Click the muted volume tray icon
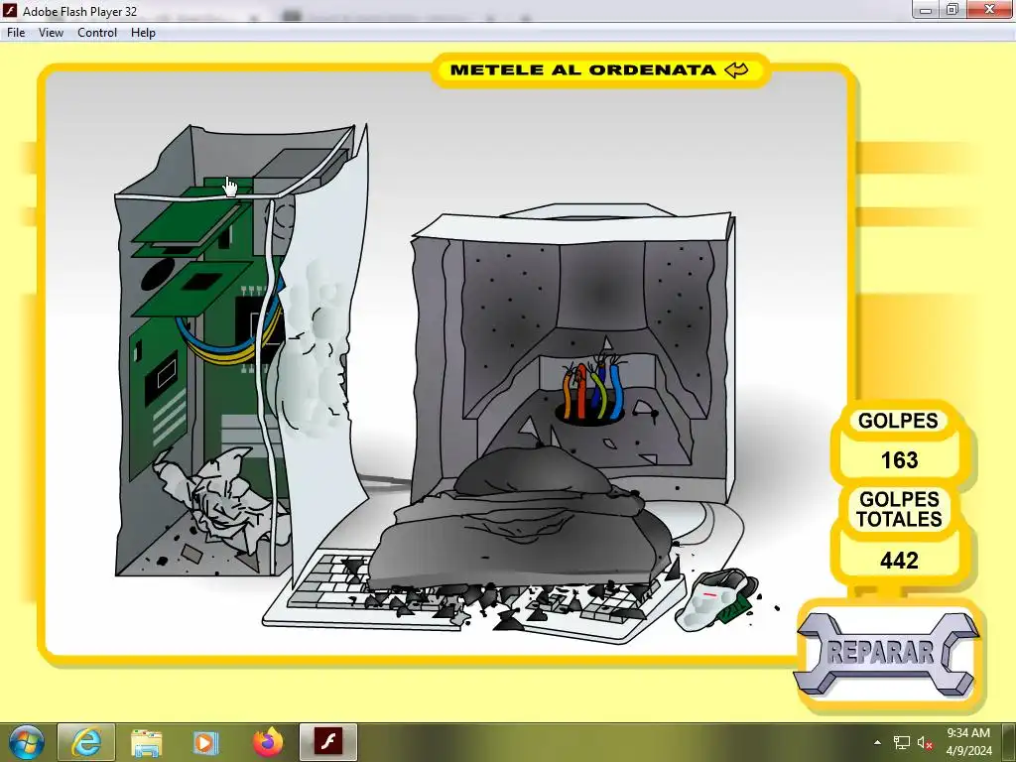Screen dimensions: 1016x762 click(926, 742)
